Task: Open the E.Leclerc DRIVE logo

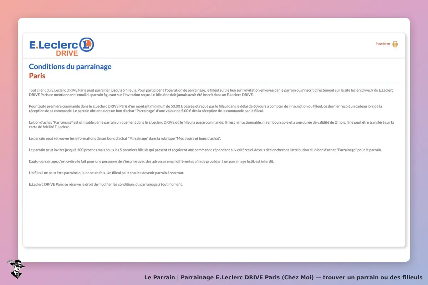Action: (x=61, y=46)
